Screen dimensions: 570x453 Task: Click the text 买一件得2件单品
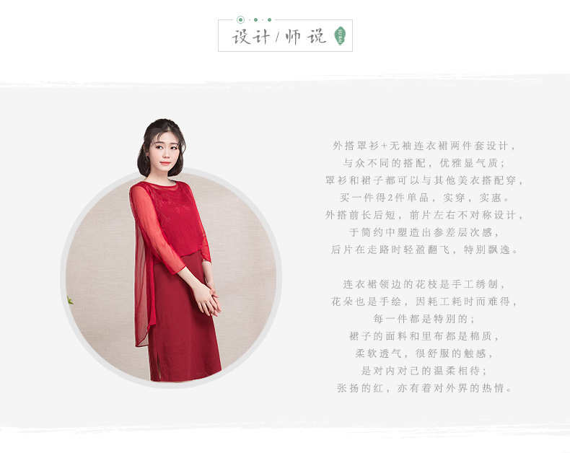[x=385, y=198]
